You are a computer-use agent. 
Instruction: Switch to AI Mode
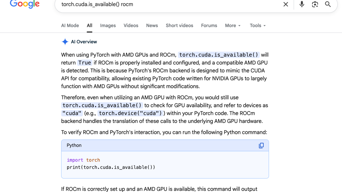point(70,25)
